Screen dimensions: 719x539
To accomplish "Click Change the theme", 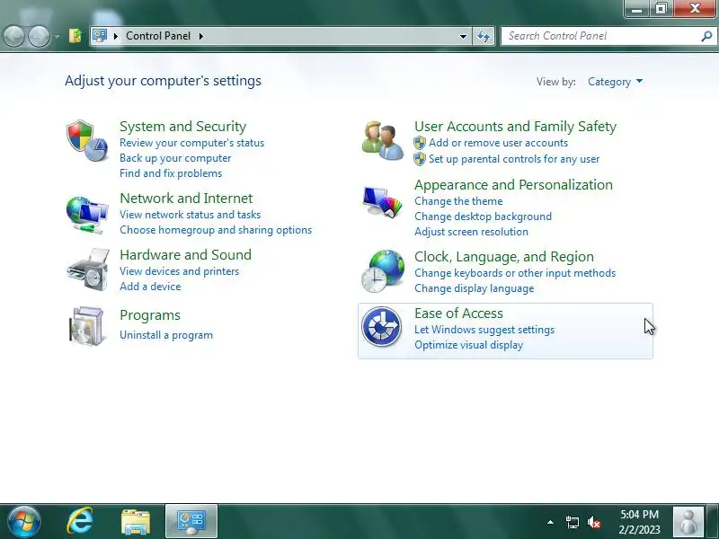I will coord(458,200).
